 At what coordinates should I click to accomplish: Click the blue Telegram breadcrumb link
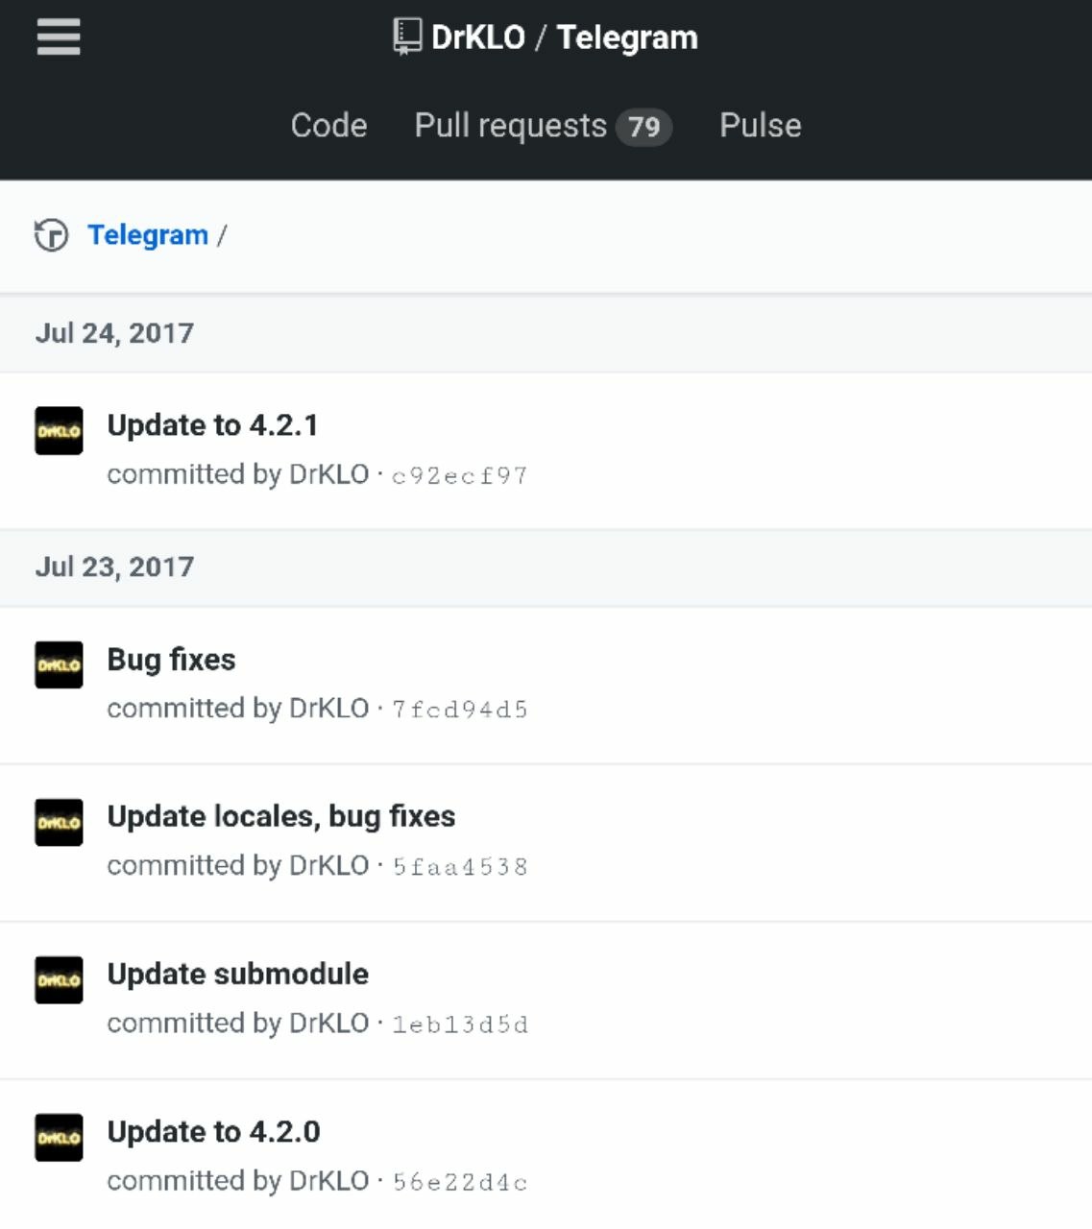point(148,235)
